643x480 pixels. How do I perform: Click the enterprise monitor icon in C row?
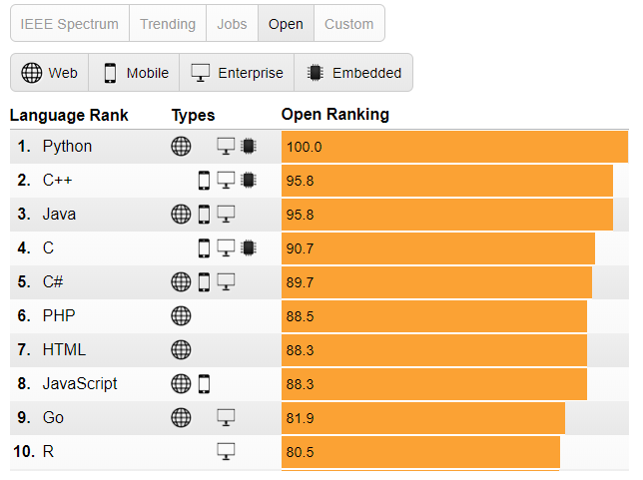pos(226,248)
